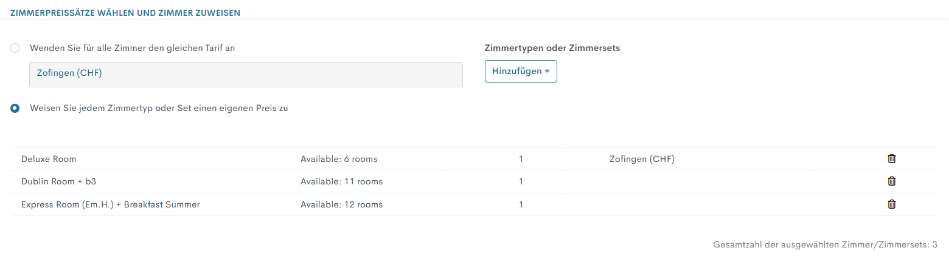Click the Deluxe Room name
This screenshot has width=949, height=259.
[49, 159]
